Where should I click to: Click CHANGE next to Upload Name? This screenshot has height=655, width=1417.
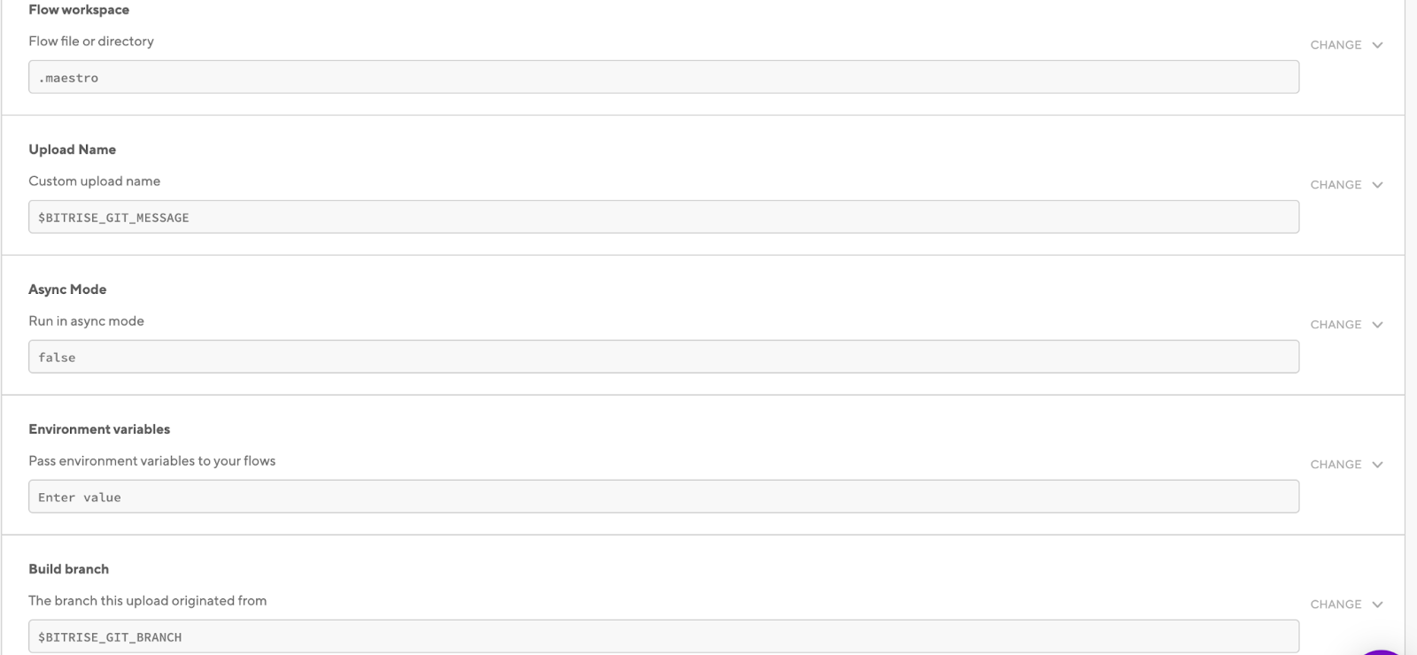(1335, 184)
